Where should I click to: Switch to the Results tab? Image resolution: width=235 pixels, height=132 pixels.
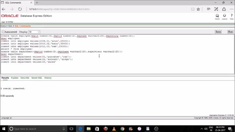(5, 78)
